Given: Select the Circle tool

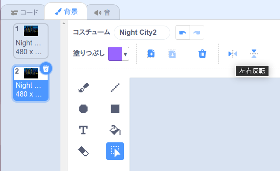Looking at the screenshot, I should (83, 109).
